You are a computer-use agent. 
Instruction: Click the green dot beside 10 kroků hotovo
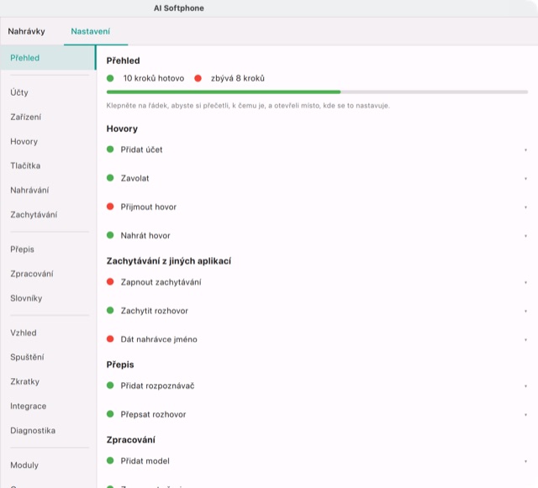(110, 78)
